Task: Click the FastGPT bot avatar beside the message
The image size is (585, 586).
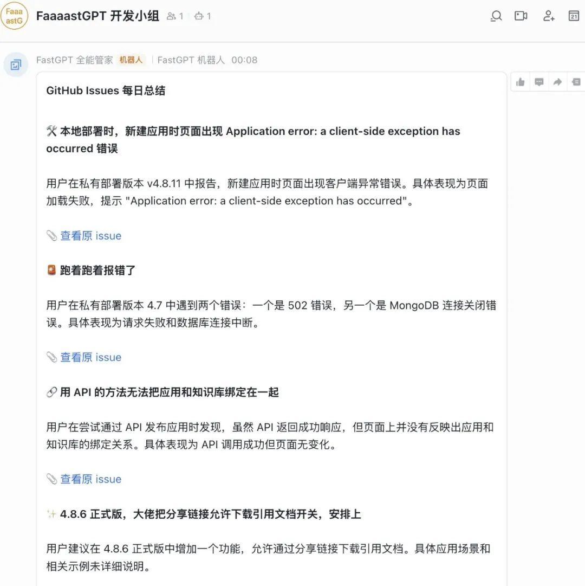Action: click(16, 65)
